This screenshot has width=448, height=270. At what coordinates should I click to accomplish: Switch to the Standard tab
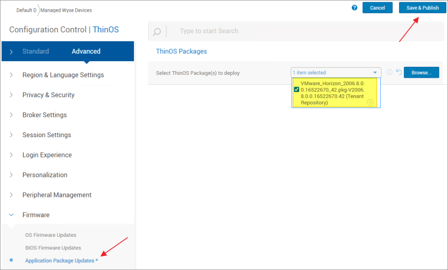pos(35,51)
